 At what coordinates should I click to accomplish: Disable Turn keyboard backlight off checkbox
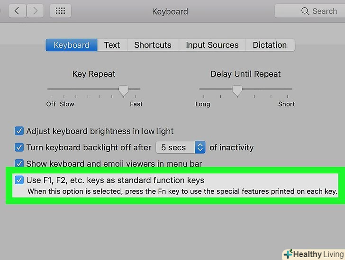tap(19, 147)
